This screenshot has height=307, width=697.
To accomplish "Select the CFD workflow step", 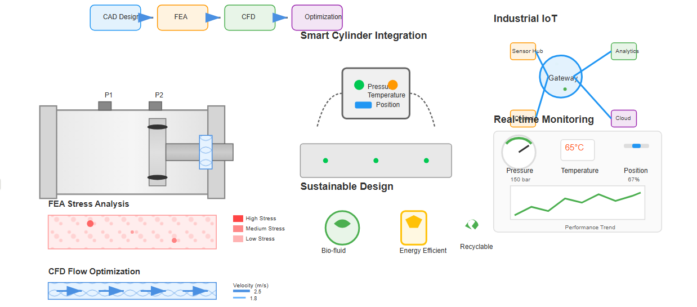I will 249,17.
